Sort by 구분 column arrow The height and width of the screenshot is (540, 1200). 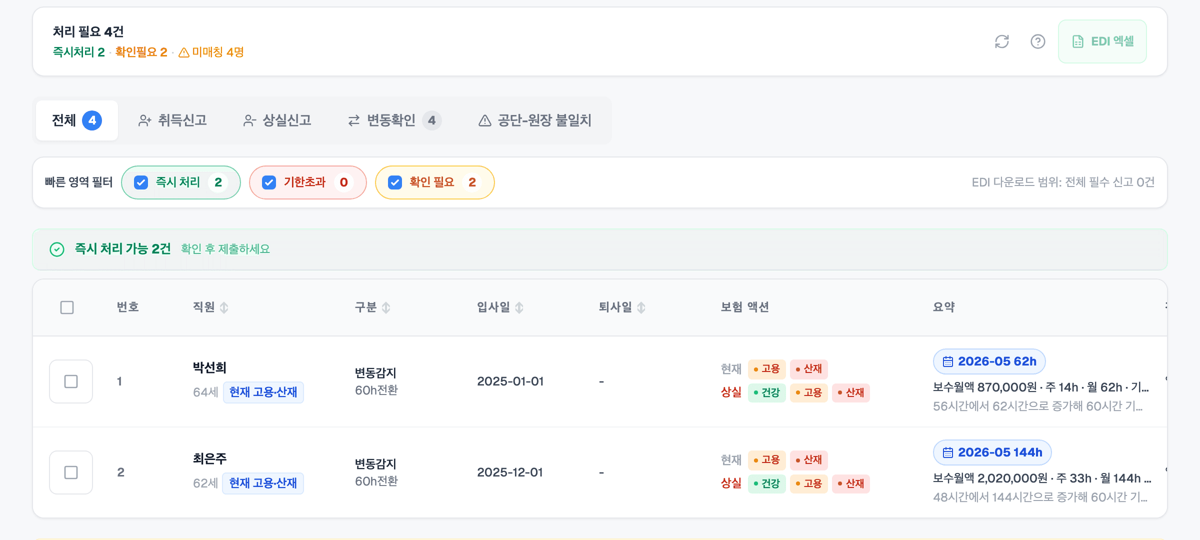point(386,307)
